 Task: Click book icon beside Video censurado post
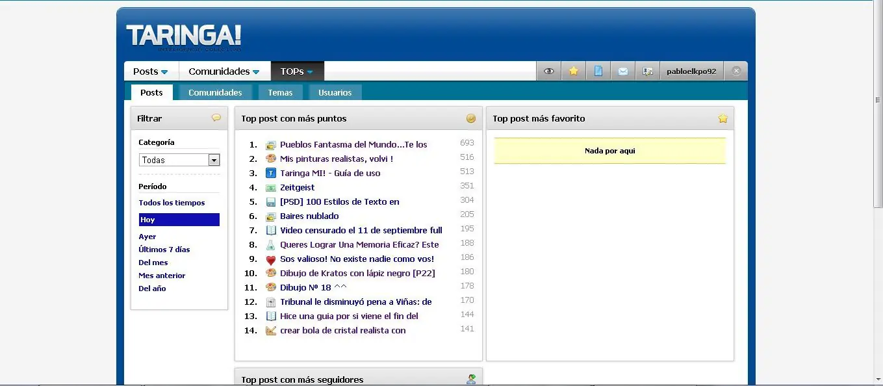[x=271, y=230]
